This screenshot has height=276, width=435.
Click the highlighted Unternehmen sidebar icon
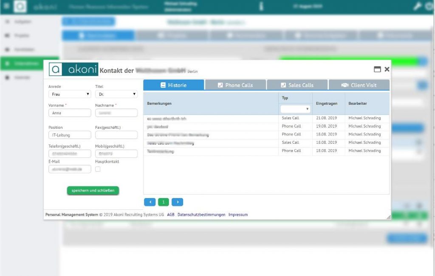coord(6,63)
